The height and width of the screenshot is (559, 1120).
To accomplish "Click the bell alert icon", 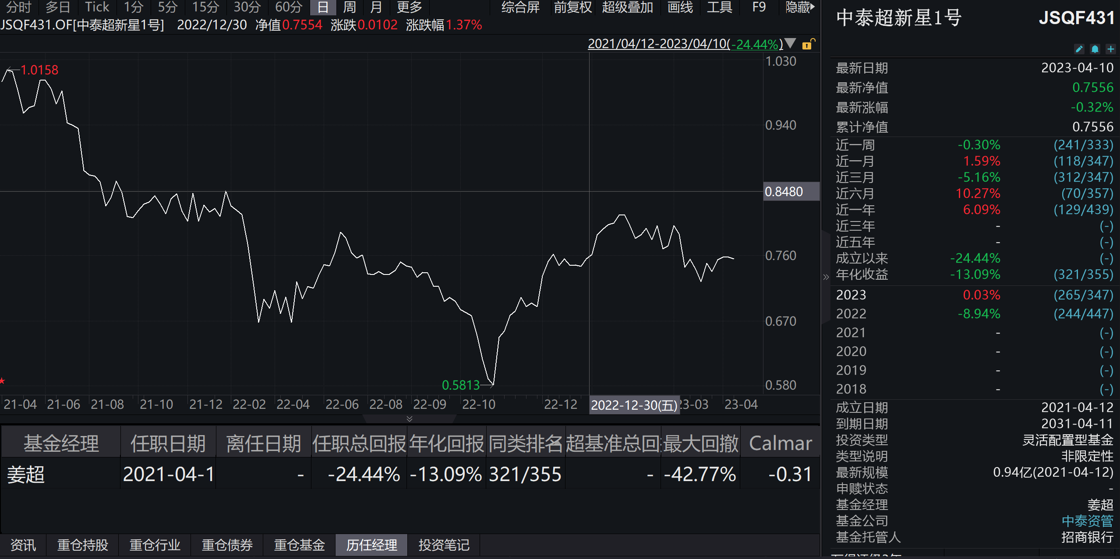I will (1095, 49).
